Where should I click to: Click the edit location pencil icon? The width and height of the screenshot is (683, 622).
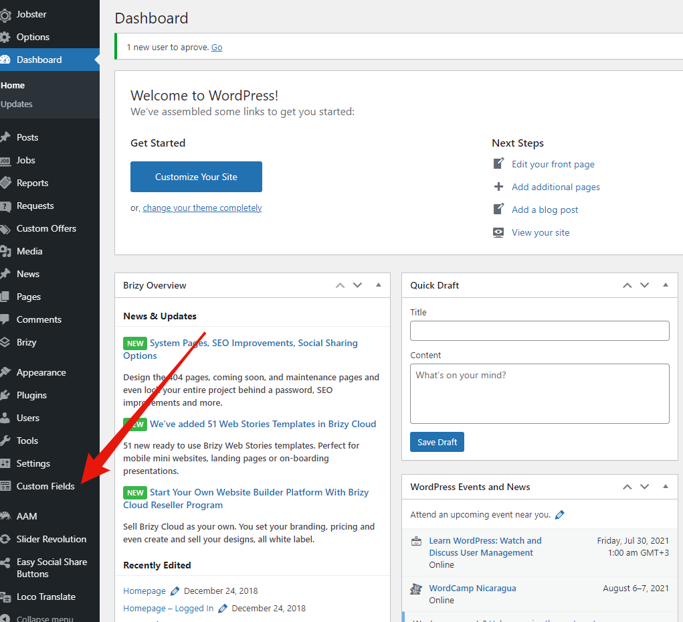tap(560, 515)
